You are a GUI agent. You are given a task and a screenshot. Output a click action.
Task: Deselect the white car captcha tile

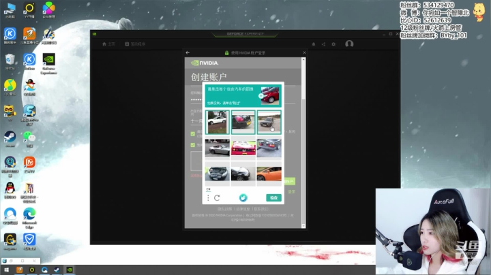pyautogui.click(x=218, y=123)
